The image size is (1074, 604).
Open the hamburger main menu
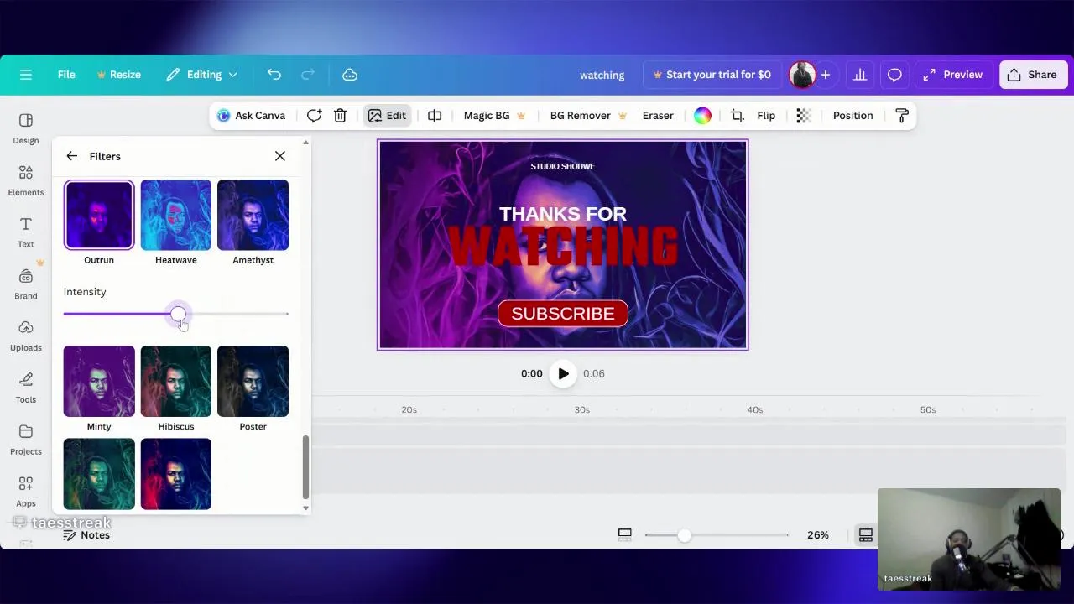point(26,75)
